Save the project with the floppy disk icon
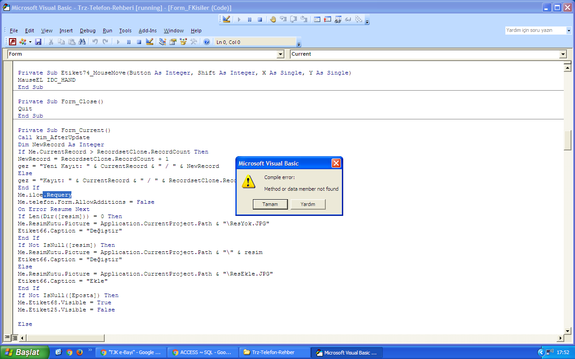 click(x=38, y=42)
